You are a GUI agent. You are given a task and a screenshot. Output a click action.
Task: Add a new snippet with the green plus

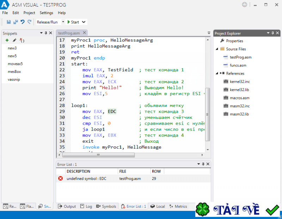point(7,40)
